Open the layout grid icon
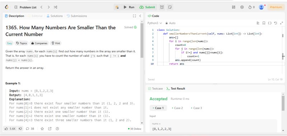287x136 pixels. pyautogui.click(x=234, y=7)
